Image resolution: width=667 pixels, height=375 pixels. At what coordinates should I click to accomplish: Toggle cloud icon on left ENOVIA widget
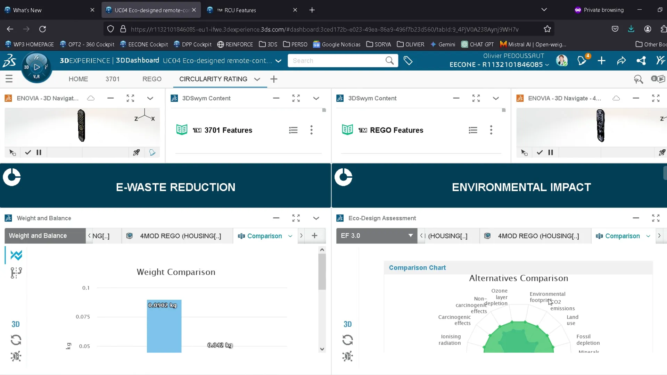91,98
